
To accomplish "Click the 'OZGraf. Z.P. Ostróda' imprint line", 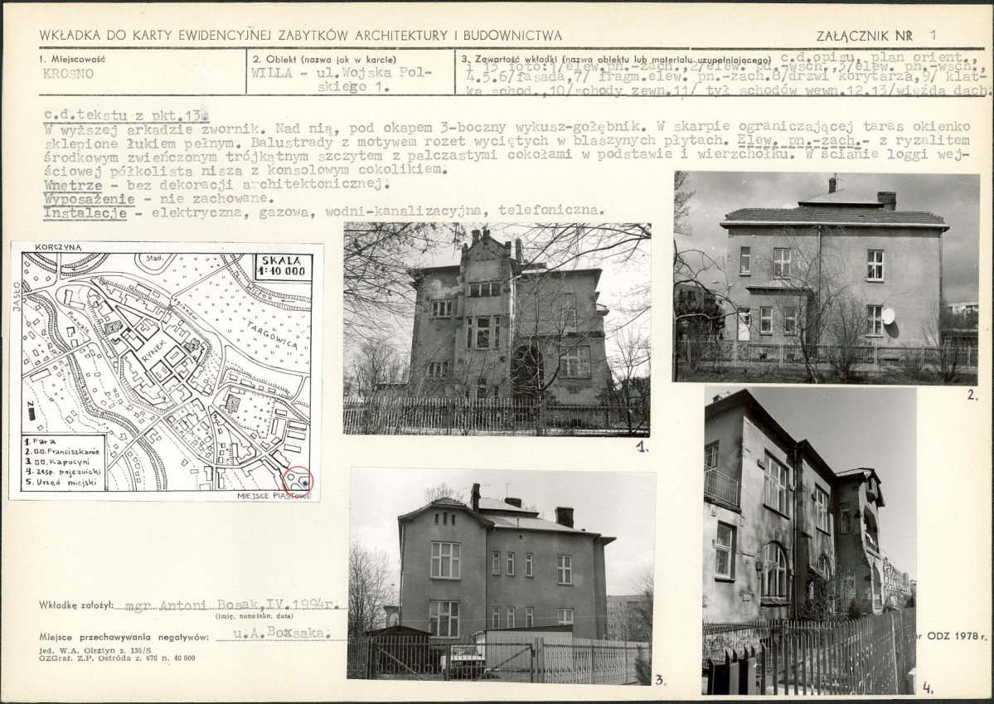I will coord(117,658).
